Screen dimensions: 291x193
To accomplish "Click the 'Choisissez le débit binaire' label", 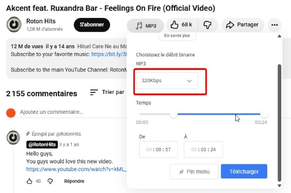I will (x=165, y=55).
